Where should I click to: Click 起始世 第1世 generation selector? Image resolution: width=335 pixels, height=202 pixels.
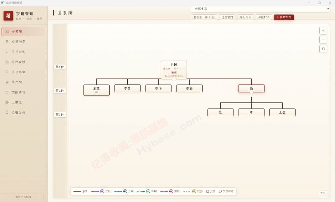(x=204, y=17)
